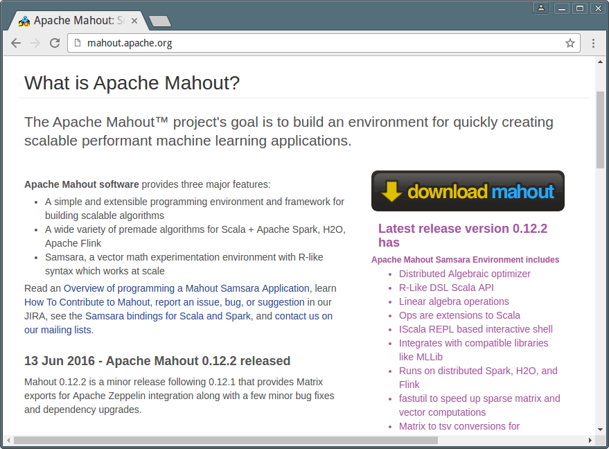The width and height of the screenshot is (609, 449).
Task: Click the Chrome user profile icon
Action: tap(541, 8)
